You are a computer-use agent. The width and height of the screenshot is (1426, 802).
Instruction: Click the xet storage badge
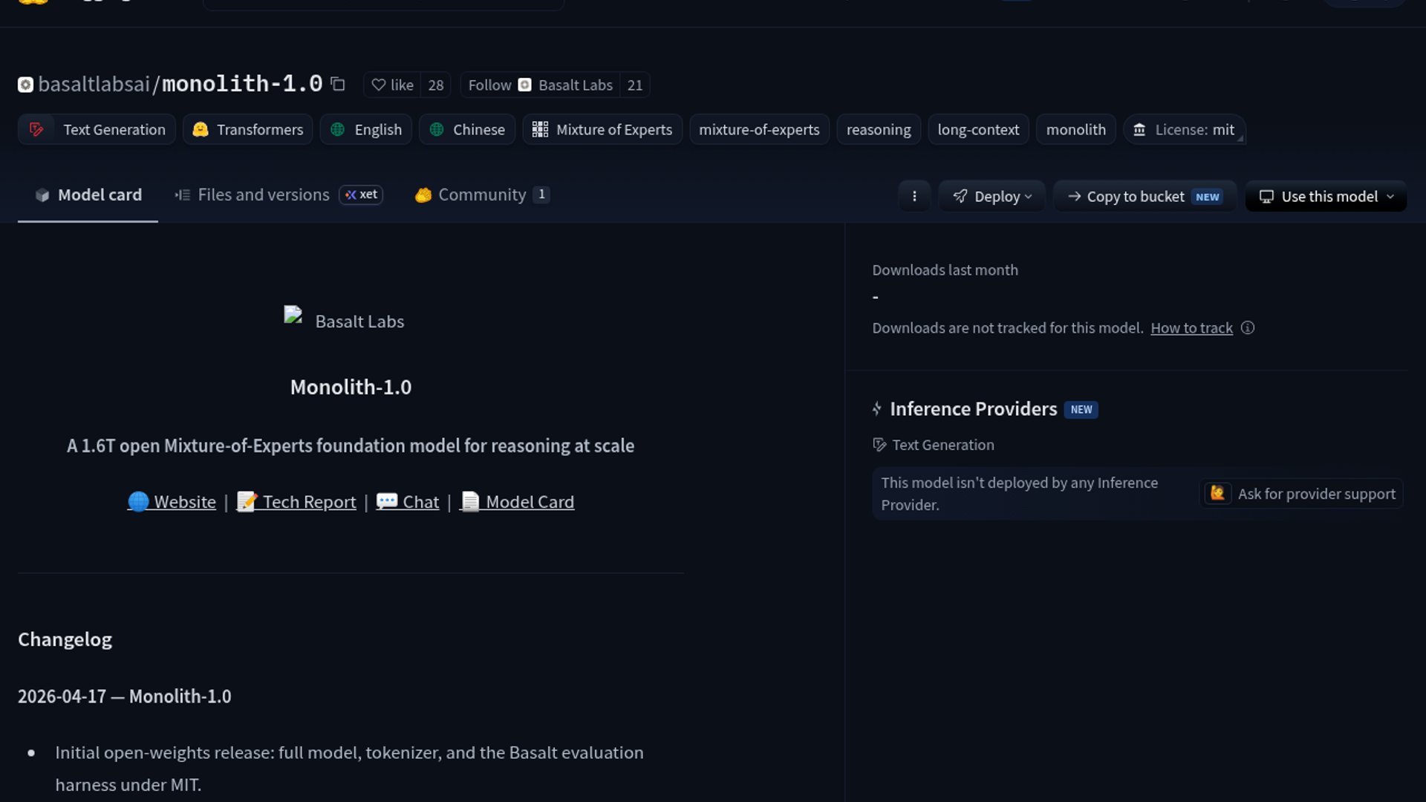tap(361, 195)
